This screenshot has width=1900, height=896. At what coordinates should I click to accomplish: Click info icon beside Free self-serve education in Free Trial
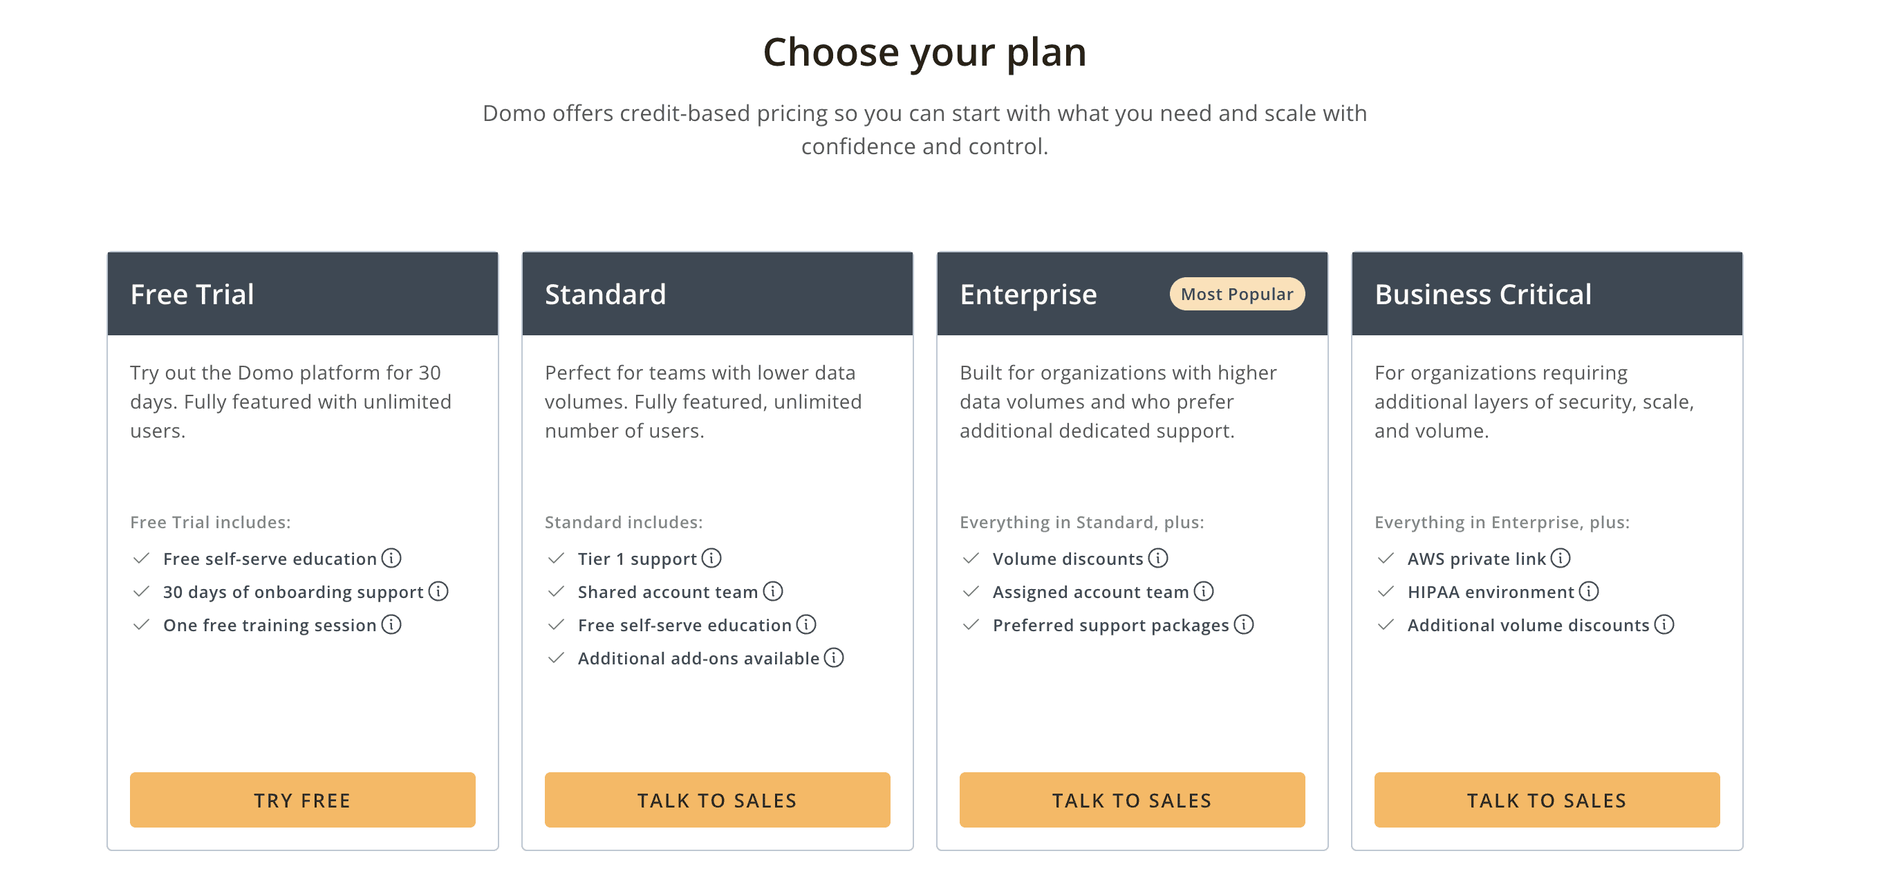[x=391, y=558]
